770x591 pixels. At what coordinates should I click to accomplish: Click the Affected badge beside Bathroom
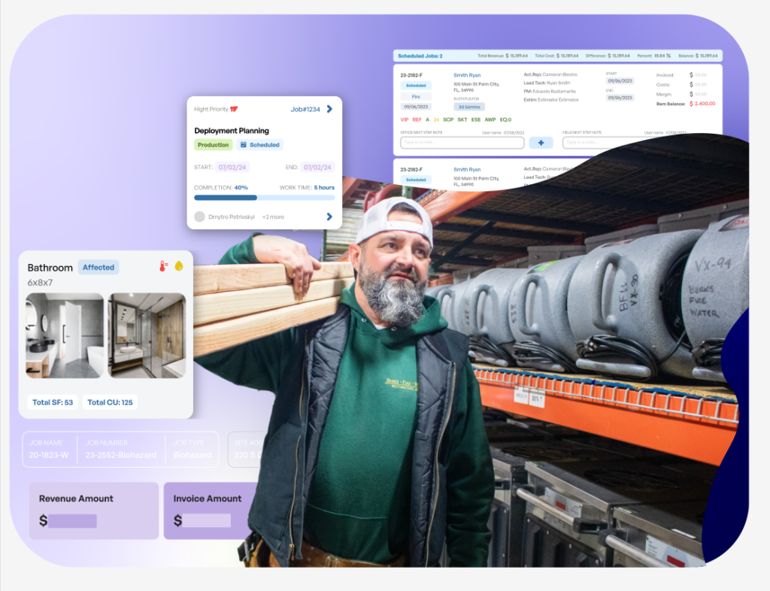click(99, 267)
